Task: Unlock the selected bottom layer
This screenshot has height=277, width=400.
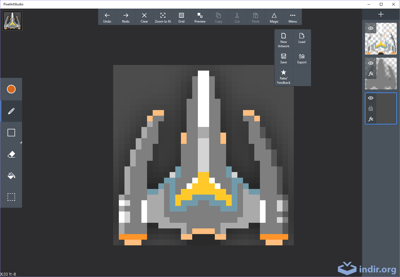Action: pos(371,109)
